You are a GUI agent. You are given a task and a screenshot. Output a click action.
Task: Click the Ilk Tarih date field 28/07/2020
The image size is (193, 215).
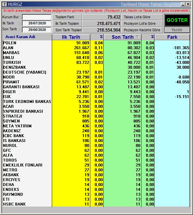coord(37,23)
